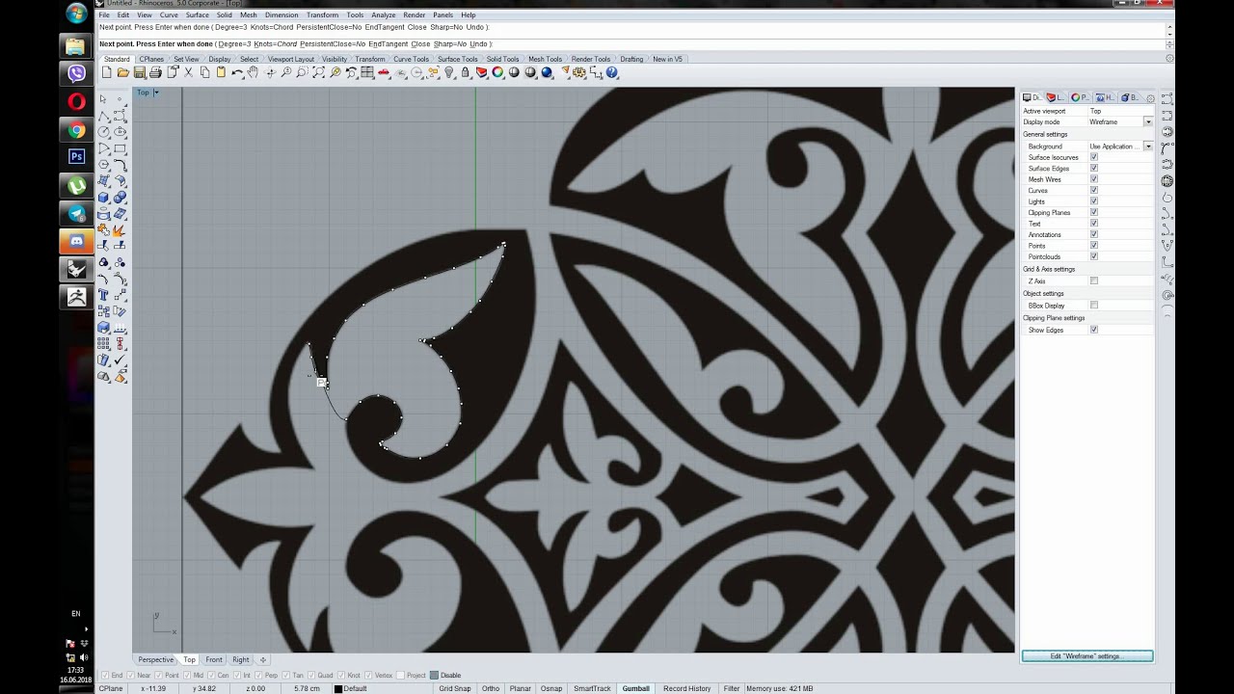Select the Pan hand tool
Screen dimensions: 1234x694
(x=253, y=72)
